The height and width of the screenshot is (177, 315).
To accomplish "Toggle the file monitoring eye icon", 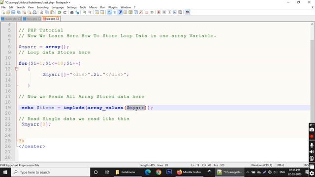I will tap(152, 12).
